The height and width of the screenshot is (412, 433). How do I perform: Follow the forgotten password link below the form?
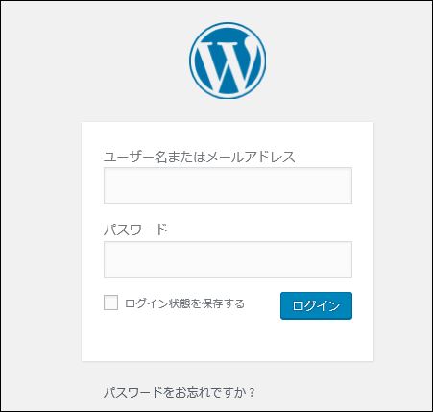(180, 392)
